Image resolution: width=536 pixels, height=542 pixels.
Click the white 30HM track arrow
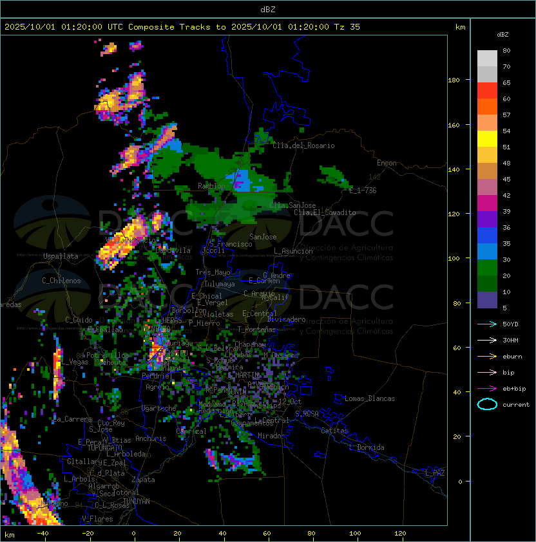(x=487, y=340)
